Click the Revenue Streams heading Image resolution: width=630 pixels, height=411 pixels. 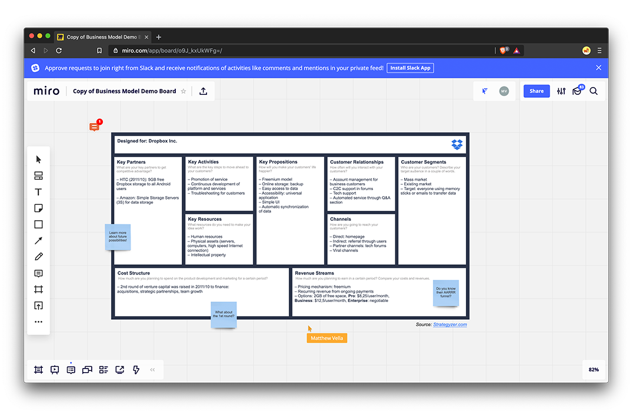[314, 273]
